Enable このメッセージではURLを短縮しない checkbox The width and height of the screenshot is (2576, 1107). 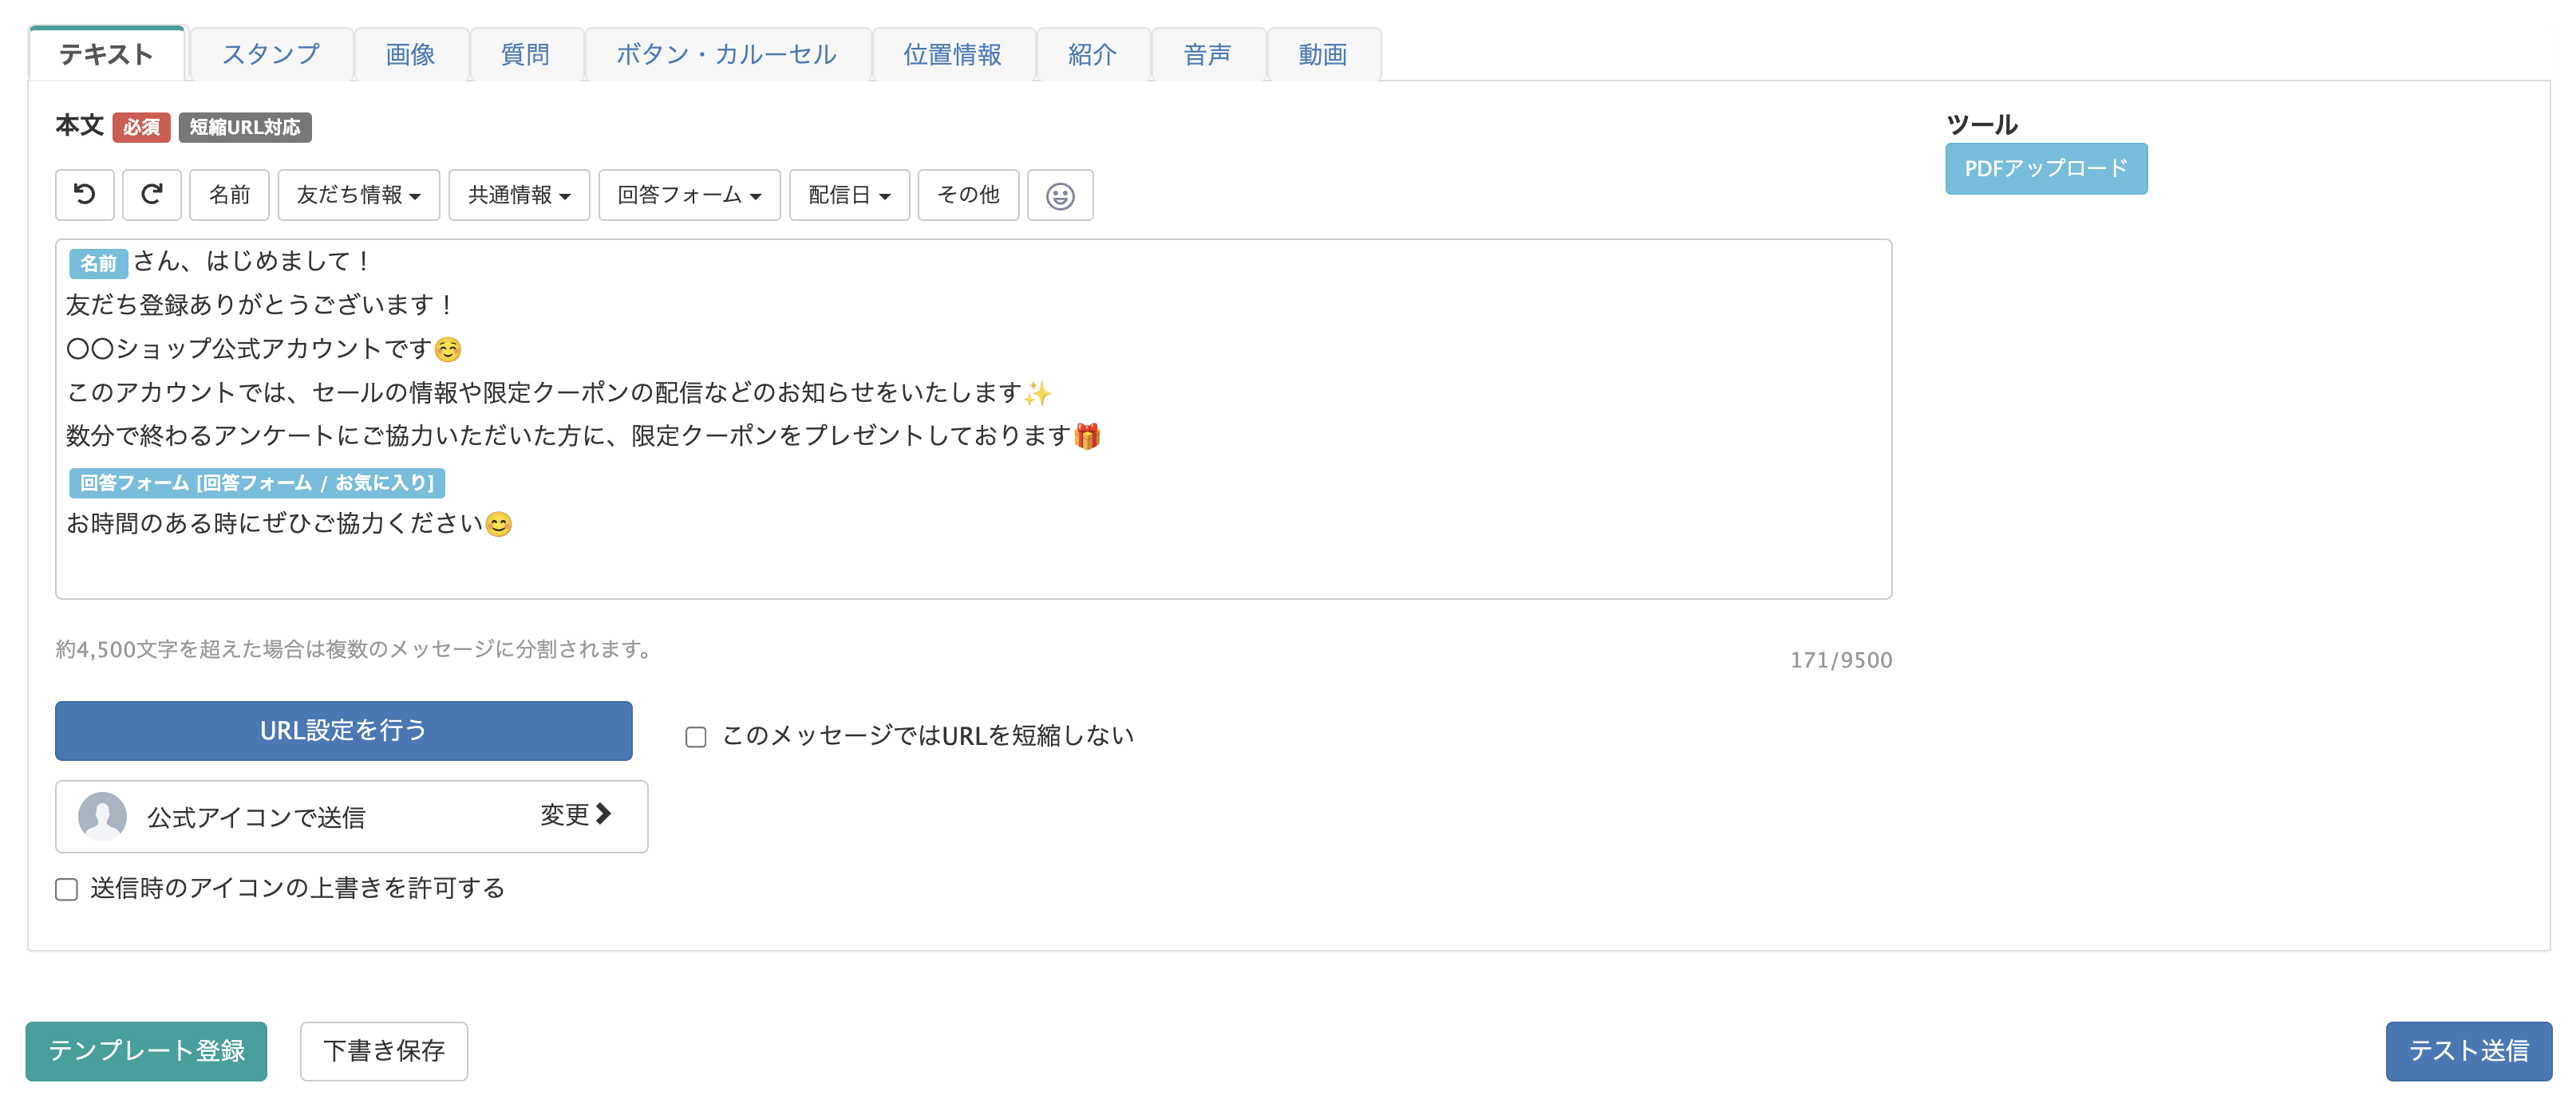coord(696,737)
